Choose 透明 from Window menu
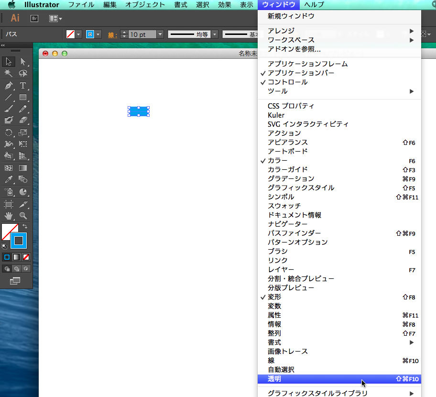This screenshot has width=436, height=397. [339, 379]
